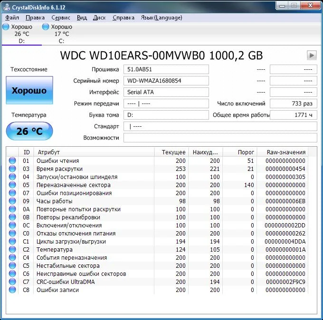Open the Язык(Language) menu
Screen dimensions: 323x320
161,18
